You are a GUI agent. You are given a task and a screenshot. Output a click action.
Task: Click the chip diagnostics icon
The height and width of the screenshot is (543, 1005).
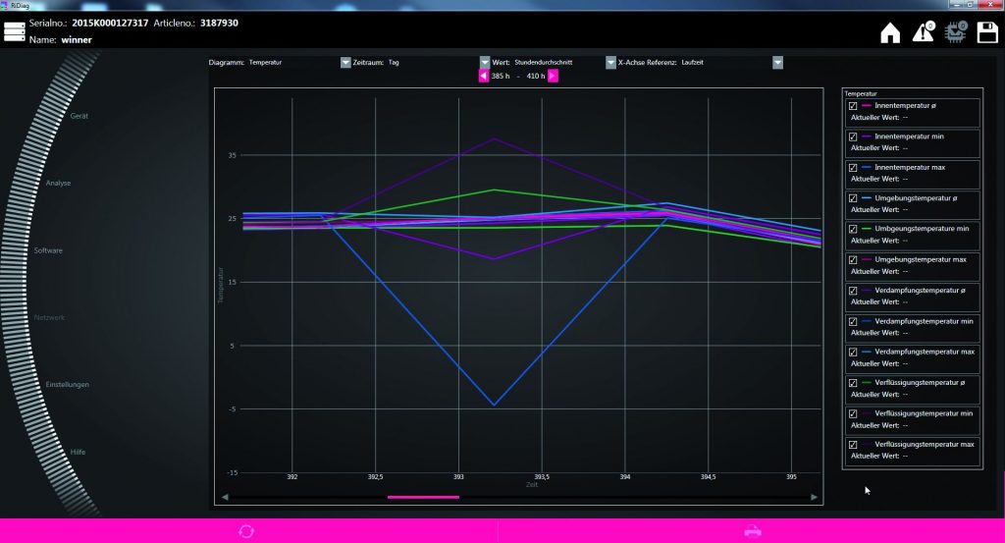point(954,32)
